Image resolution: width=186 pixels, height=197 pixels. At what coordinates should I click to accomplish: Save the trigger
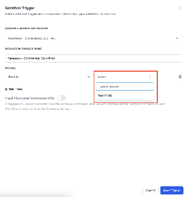[172, 190]
